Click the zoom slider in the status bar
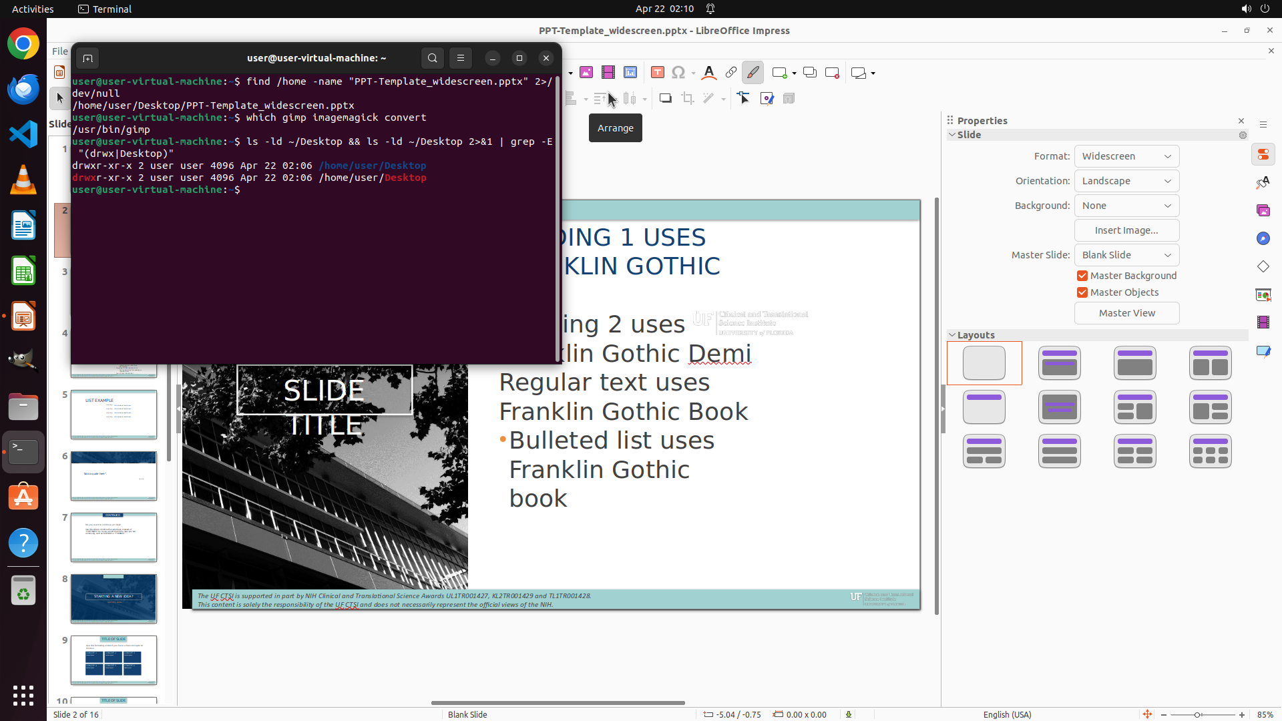 point(1197,714)
